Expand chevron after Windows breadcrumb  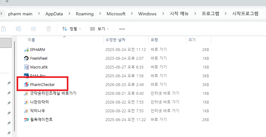(x=163, y=13)
